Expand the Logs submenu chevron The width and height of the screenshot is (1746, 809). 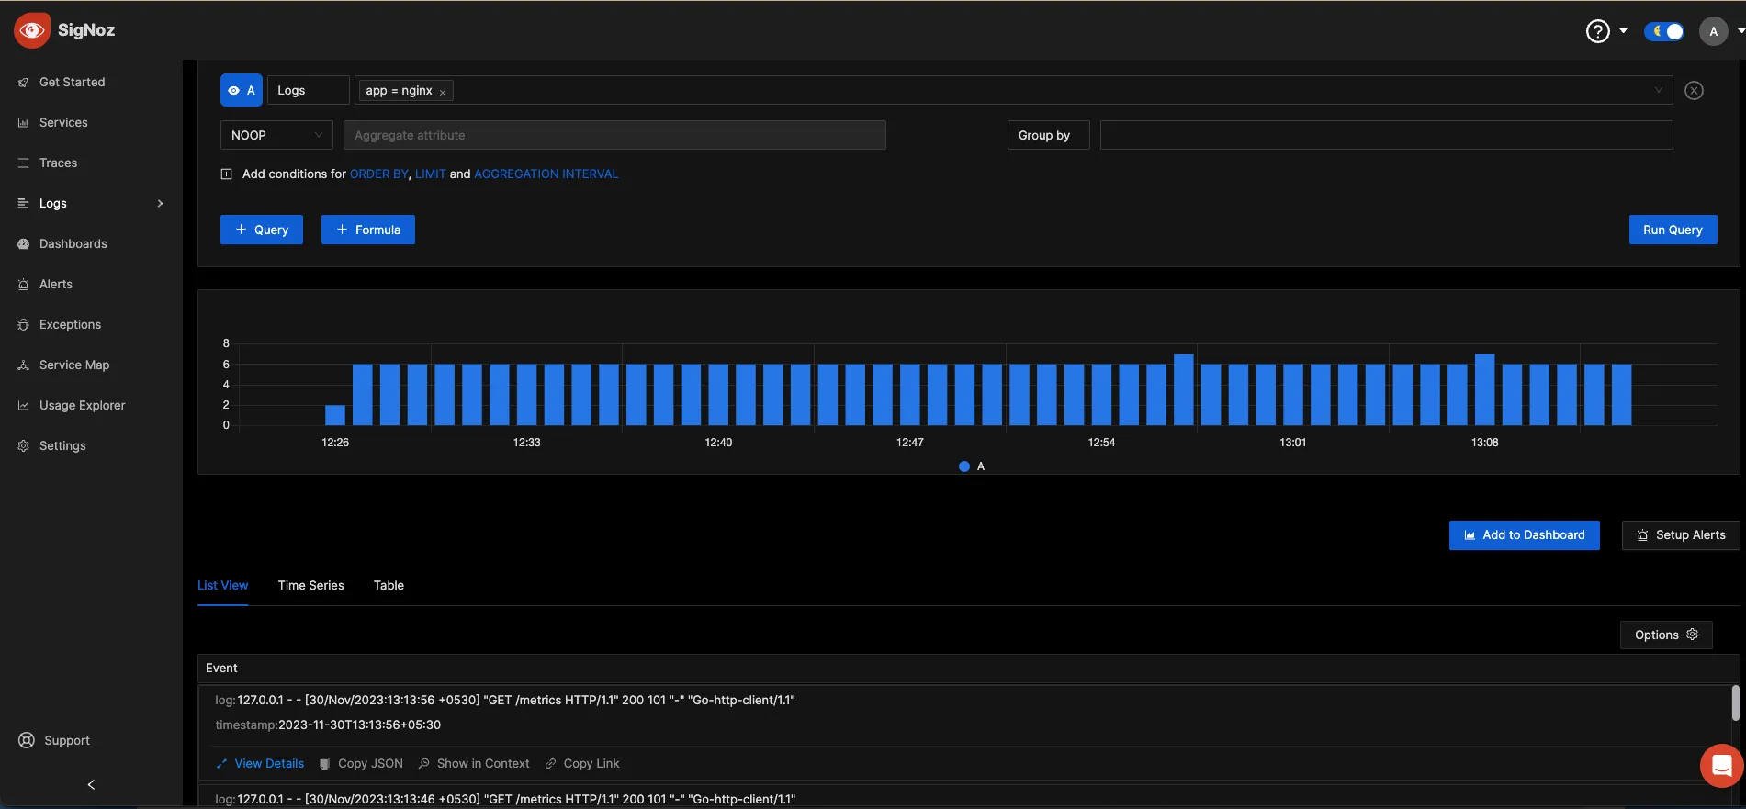tap(161, 203)
